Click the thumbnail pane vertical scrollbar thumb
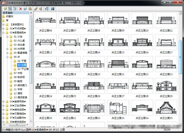This screenshot has width=184, height=133. [x=180, y=57]
